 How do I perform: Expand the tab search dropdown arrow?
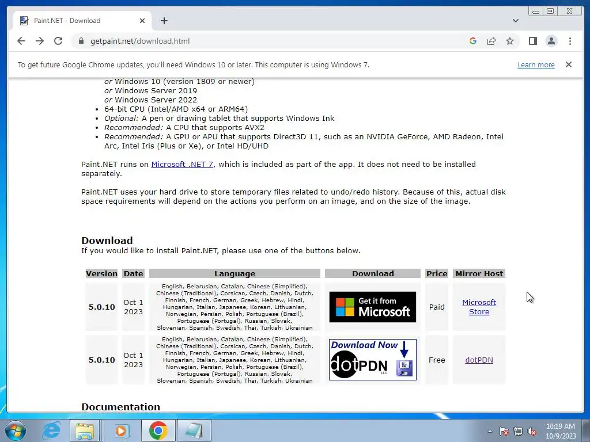[516, 21]
